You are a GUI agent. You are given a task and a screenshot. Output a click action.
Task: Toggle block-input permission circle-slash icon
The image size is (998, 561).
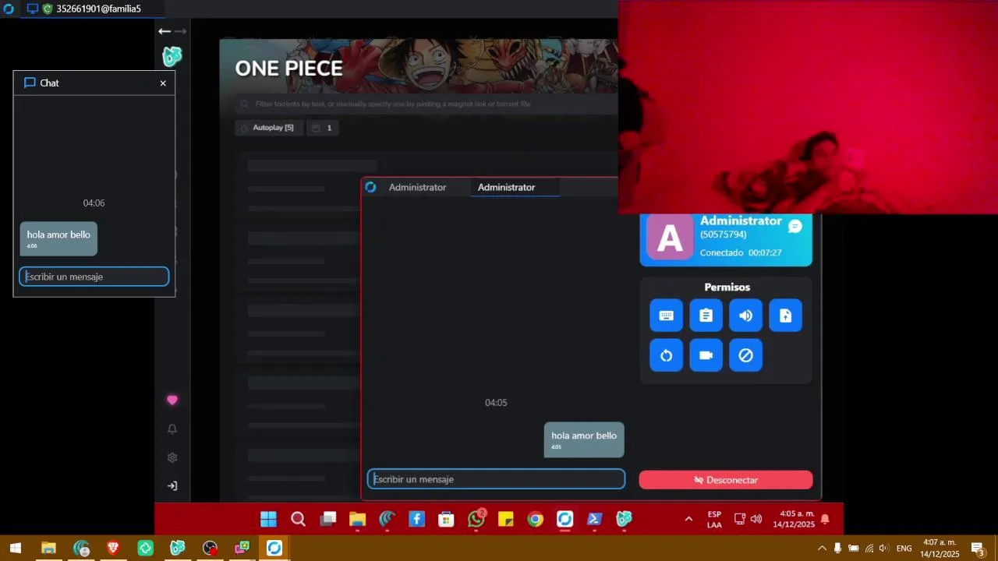pyautogui.click(x=745, y=355)
